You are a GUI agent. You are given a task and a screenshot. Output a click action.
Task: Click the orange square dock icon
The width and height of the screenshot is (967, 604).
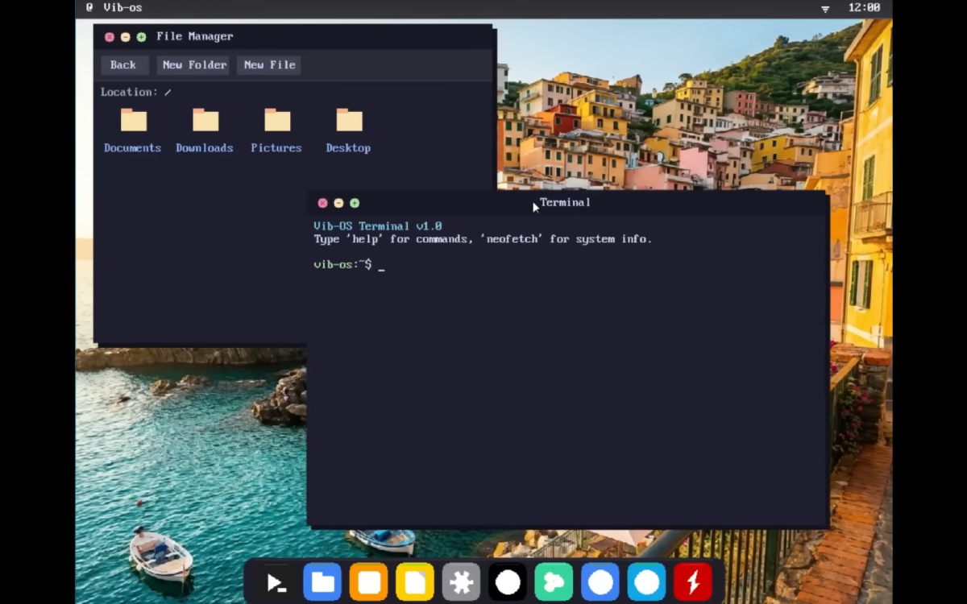point(369,582)
